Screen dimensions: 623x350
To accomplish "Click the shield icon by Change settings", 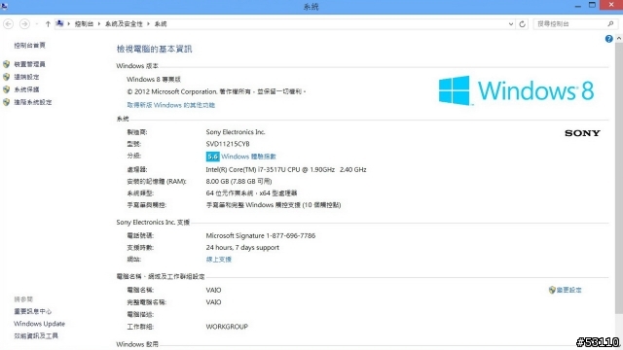I will [x=552, y=290].
